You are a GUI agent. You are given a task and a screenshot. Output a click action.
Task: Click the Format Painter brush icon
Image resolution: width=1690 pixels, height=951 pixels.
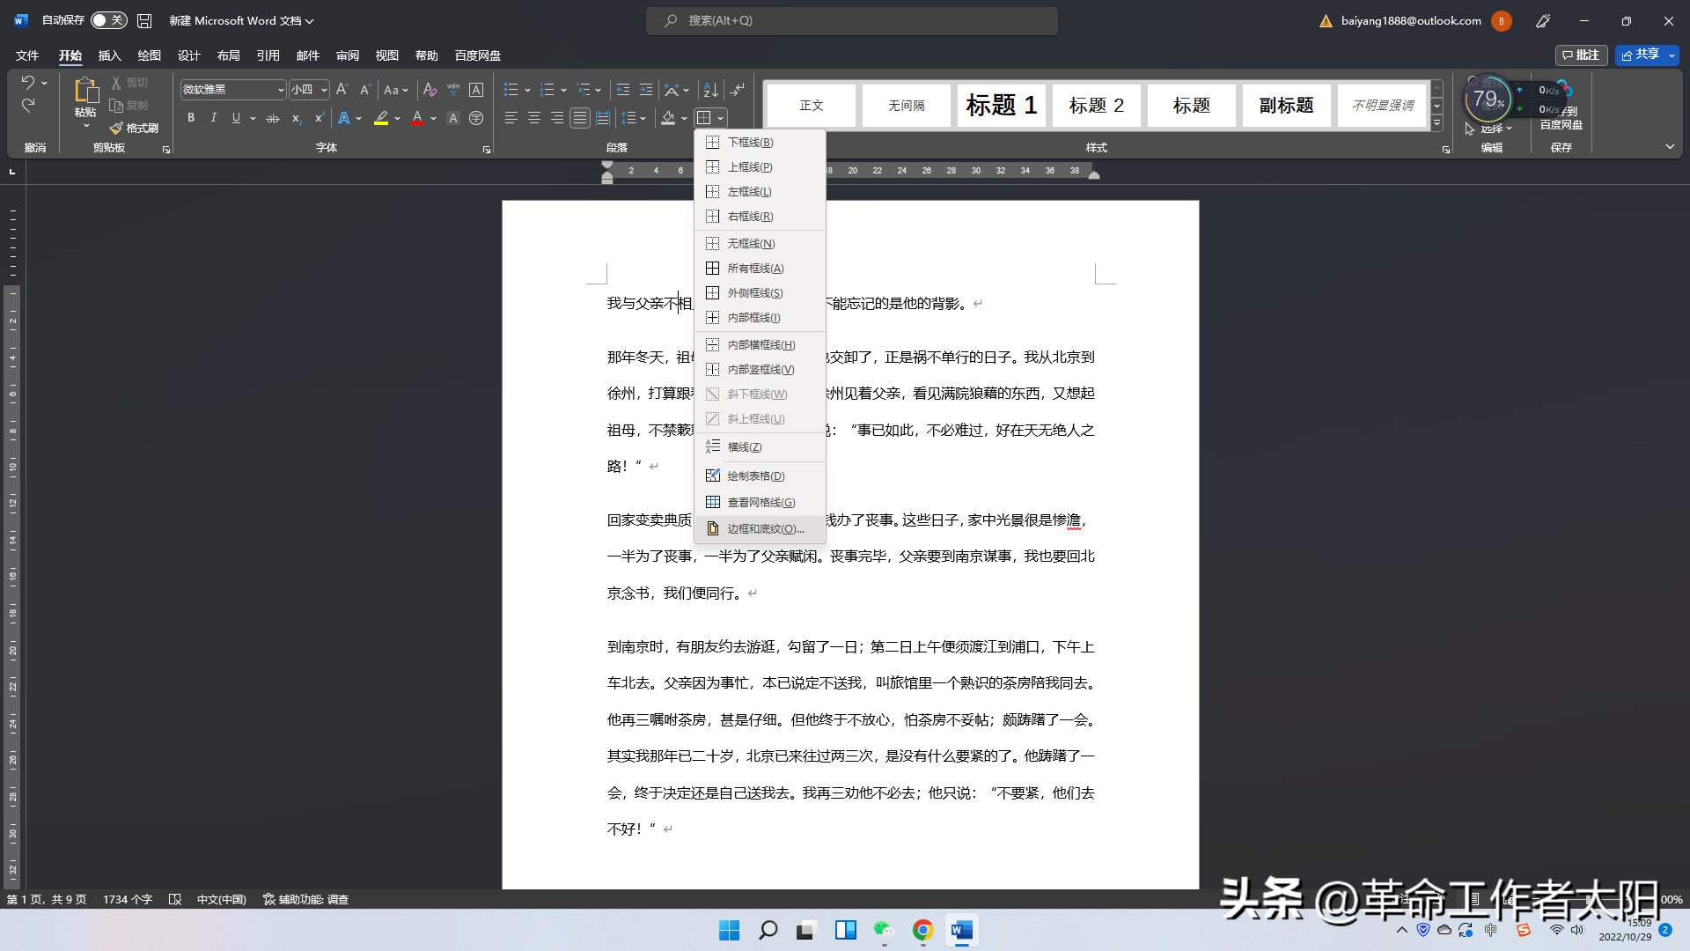(116, 129)
